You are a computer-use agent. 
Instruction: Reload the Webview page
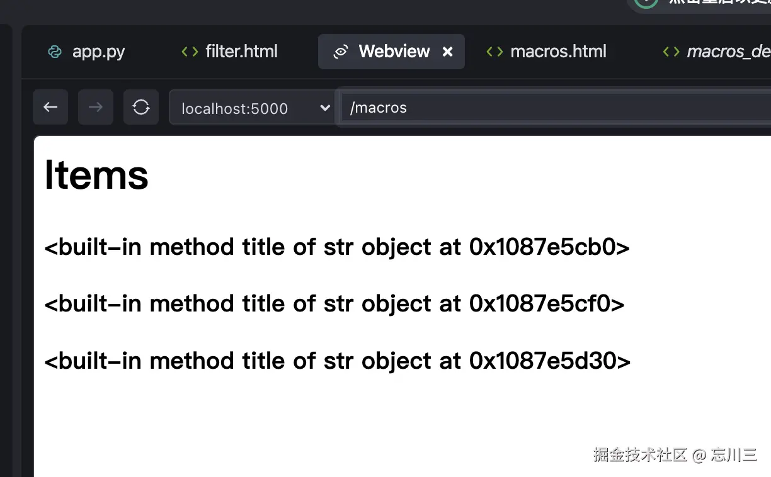(141, 108)
